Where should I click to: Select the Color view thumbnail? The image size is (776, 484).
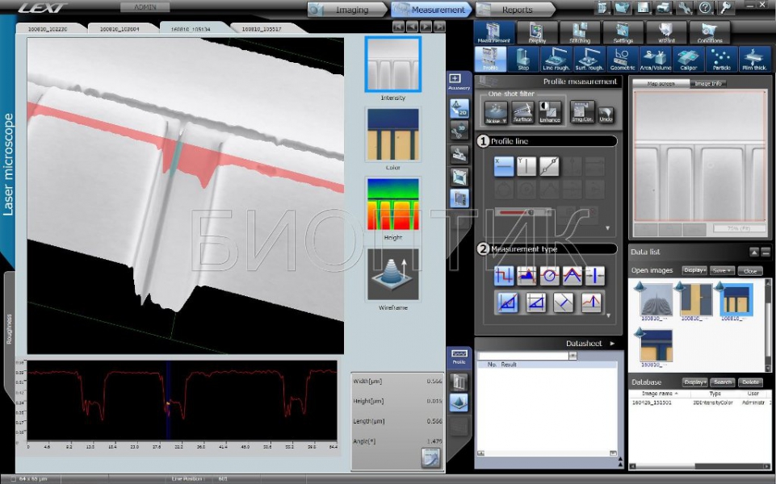coord(393,135)
